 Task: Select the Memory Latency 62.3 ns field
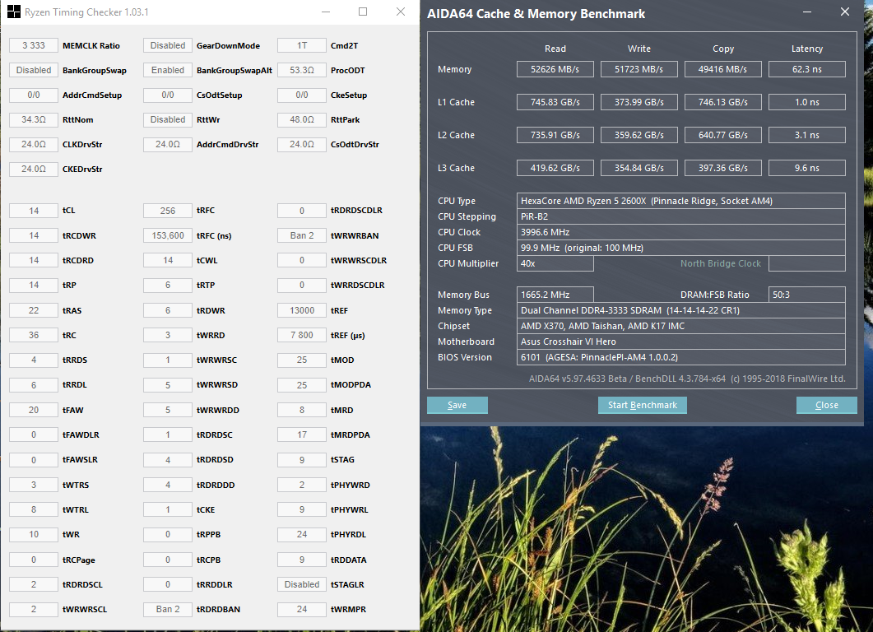[x=806, y=69]
